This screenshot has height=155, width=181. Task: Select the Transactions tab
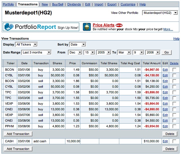(28, 4)
